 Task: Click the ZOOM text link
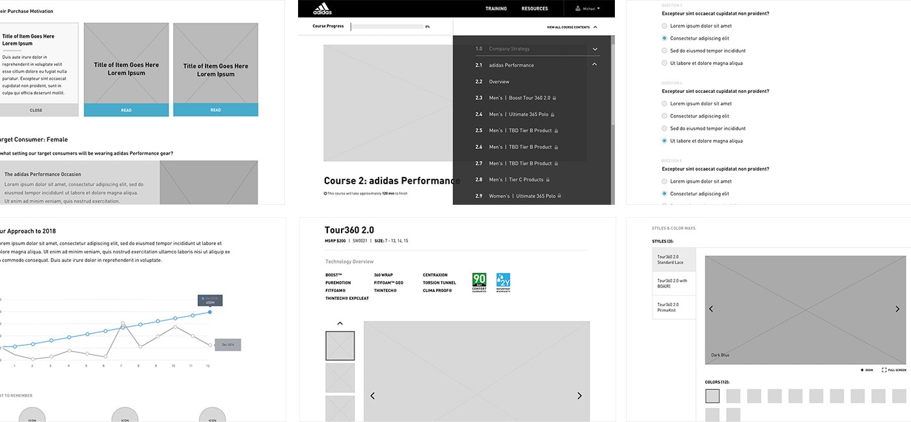[x=869, y=370]
